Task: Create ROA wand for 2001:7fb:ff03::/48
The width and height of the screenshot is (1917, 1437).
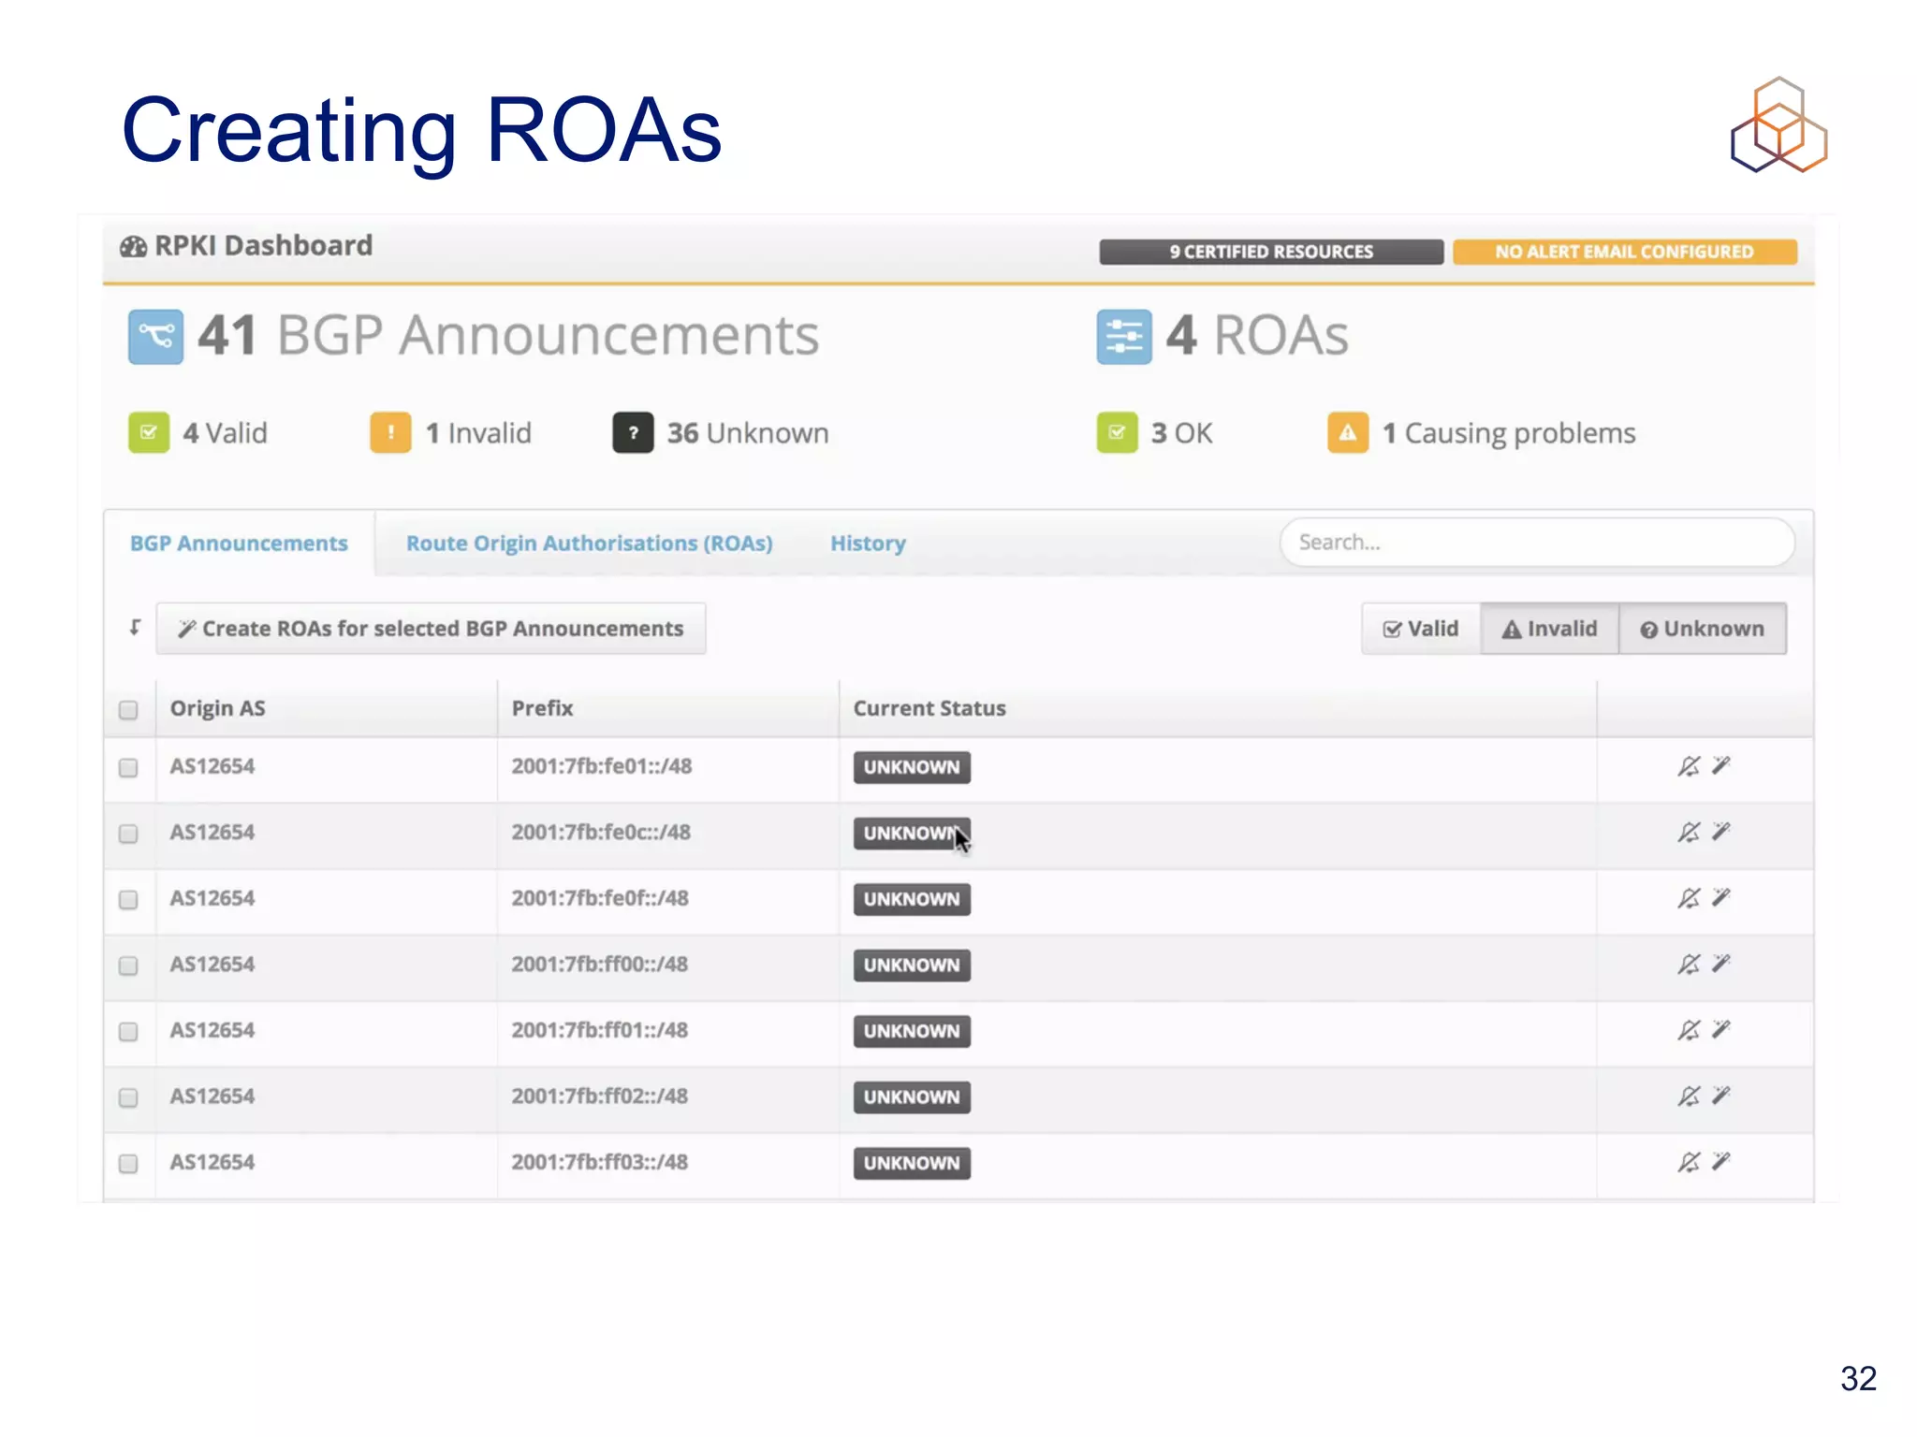Action: 1720,1161
